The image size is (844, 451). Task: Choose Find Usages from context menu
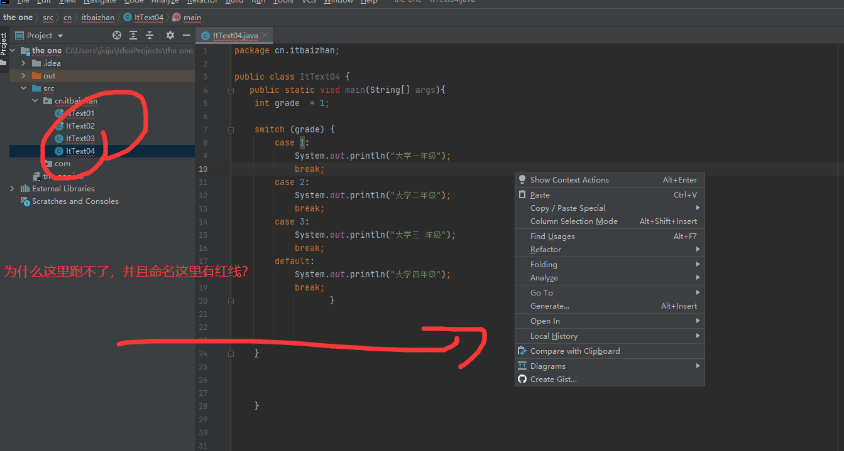point(610,236)
